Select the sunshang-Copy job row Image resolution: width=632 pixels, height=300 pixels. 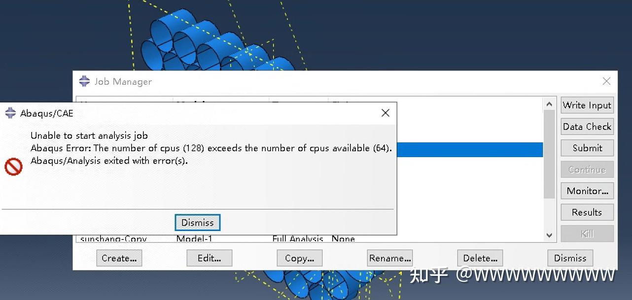pyautogui.click(x=309, y=239)
